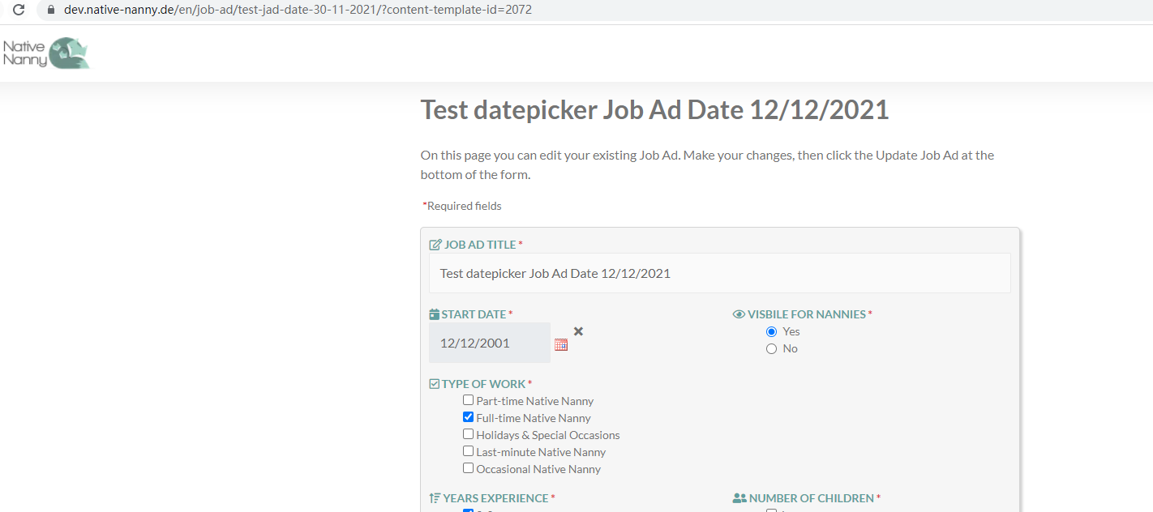Click the Start Date input field
The width and height of the screenshot is (1153, 512).
[x=489, y=343]
